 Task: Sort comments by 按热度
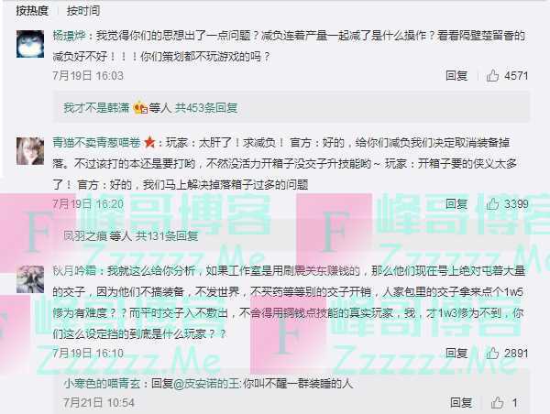click(x=32, y=10)
